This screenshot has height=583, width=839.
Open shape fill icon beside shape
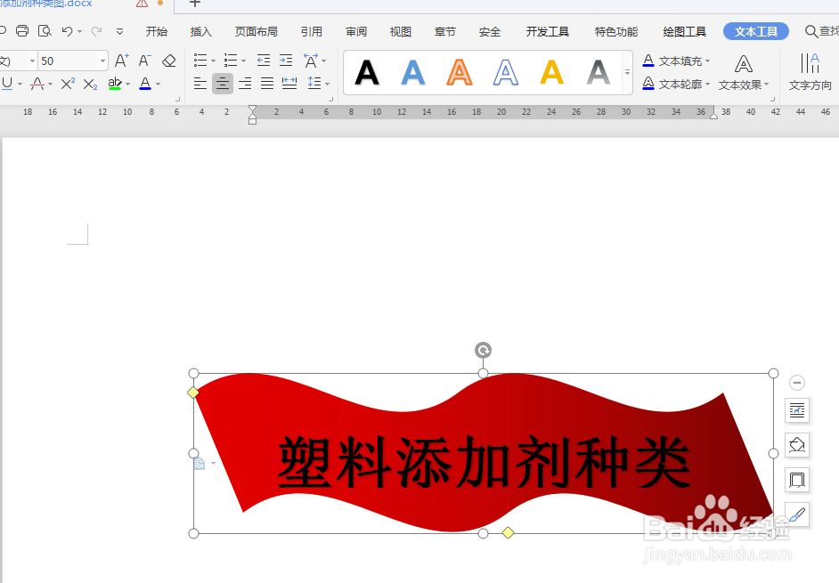[x=797, y=445]
